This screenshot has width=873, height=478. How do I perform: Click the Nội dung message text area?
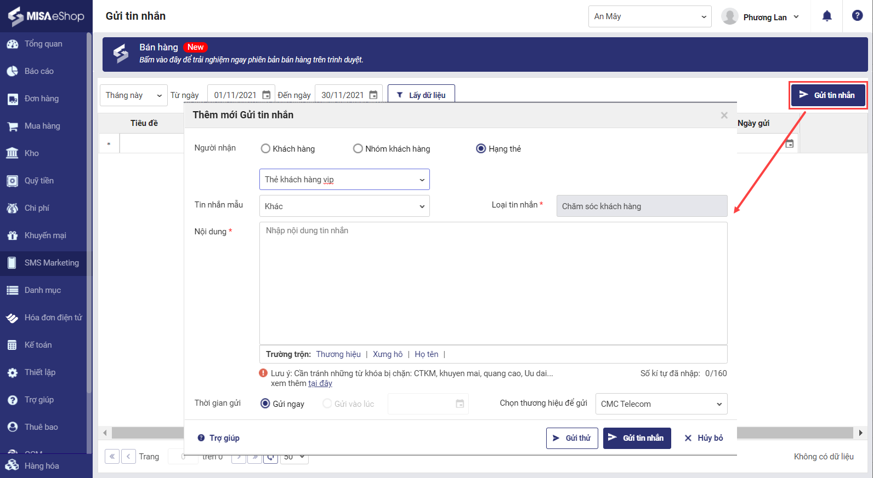(x=494, y=283)
